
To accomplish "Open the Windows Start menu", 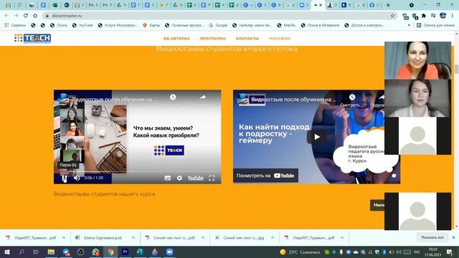I will tap(6, 252).
